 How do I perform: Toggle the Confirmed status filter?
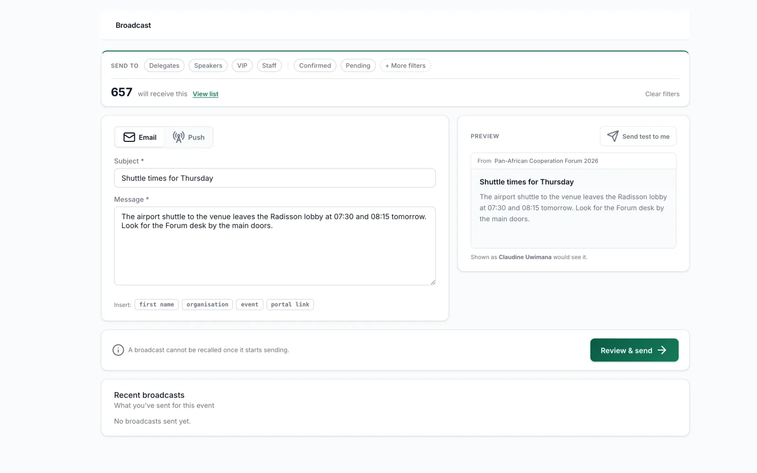coord(315,66)
